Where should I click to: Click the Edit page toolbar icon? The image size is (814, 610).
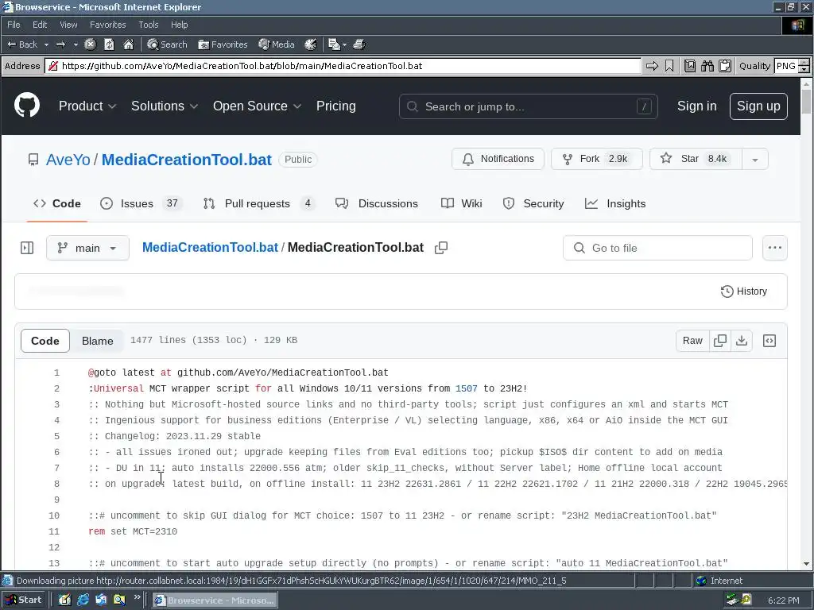[x=334, y=44]
